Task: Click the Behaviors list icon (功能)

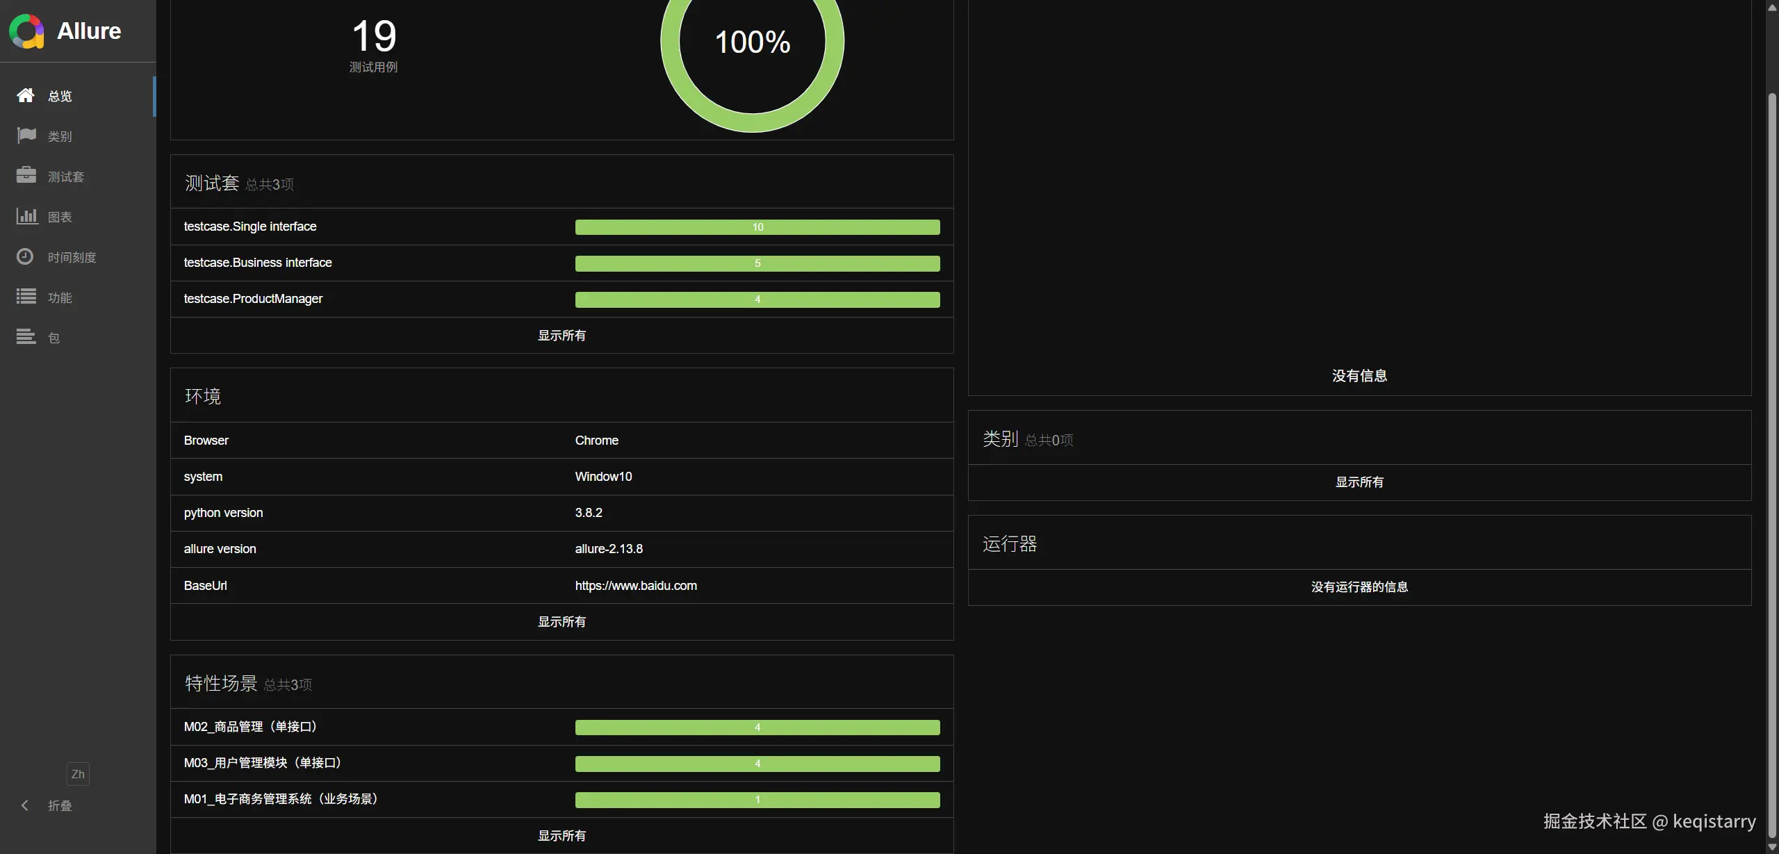Action: (x=26, y=297)
